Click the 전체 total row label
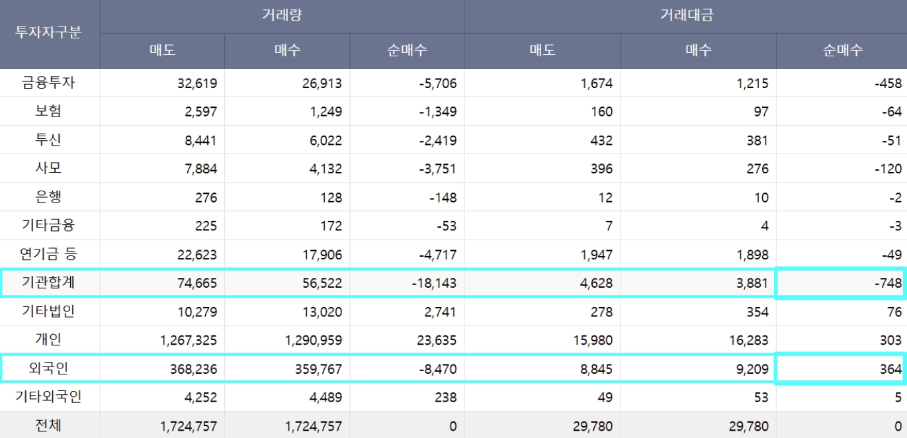This screenshot has height=438, width=907. click(50, 425)
